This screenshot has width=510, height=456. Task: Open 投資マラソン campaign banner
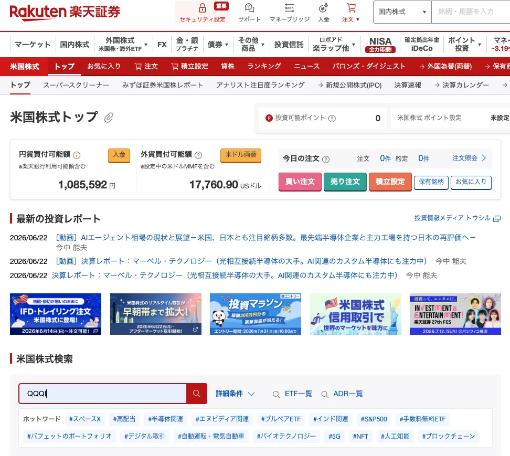point(256,314)
